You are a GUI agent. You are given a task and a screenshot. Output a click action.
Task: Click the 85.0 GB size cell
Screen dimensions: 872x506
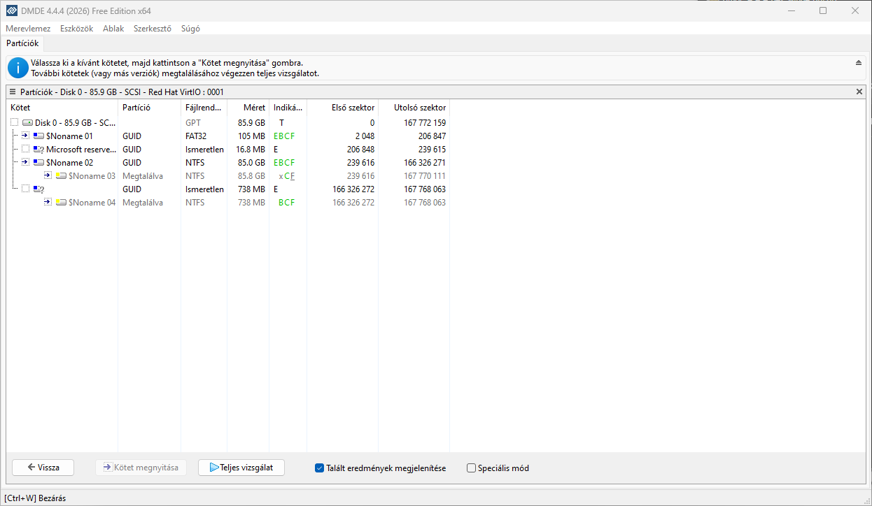coord(251,163)
